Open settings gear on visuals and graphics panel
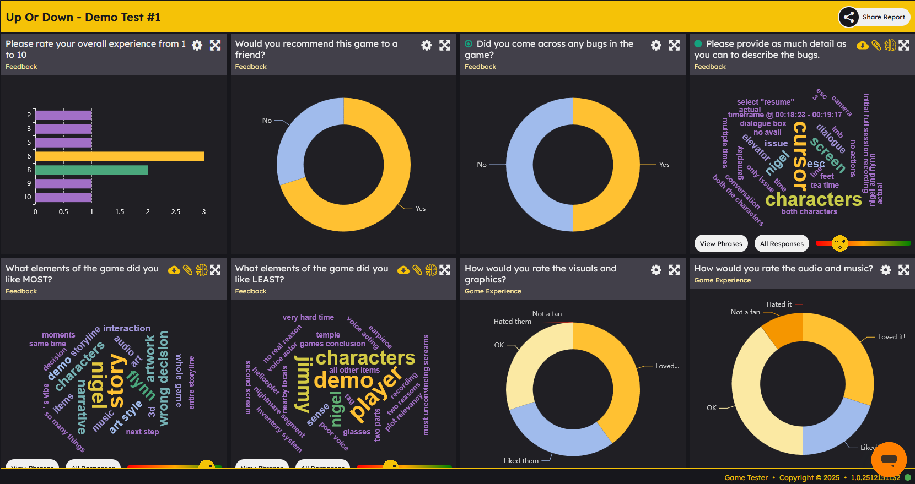Image resolution: width=915 pixels, height=484 pixels. (x=656, y=270)
